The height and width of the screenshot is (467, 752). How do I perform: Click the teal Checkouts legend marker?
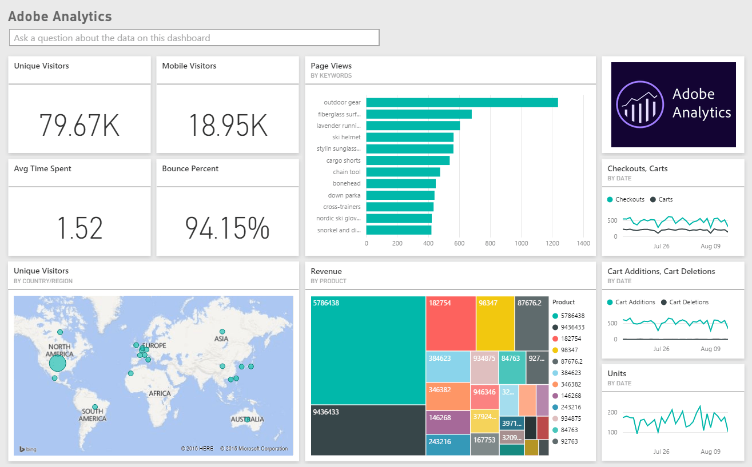pyautogui.click(x=611, y=199)
